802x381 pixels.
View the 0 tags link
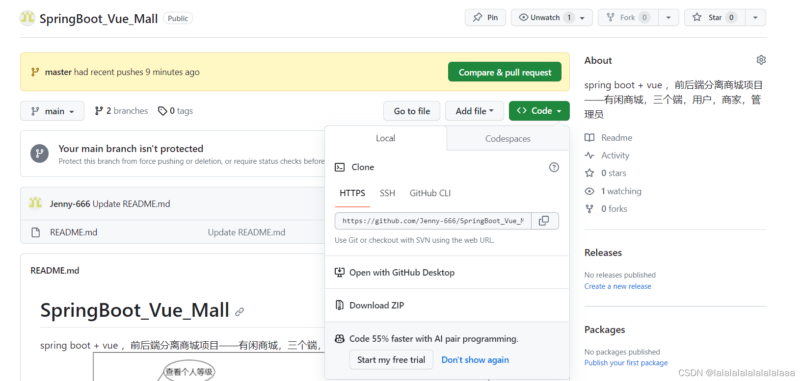pos(176,111)
